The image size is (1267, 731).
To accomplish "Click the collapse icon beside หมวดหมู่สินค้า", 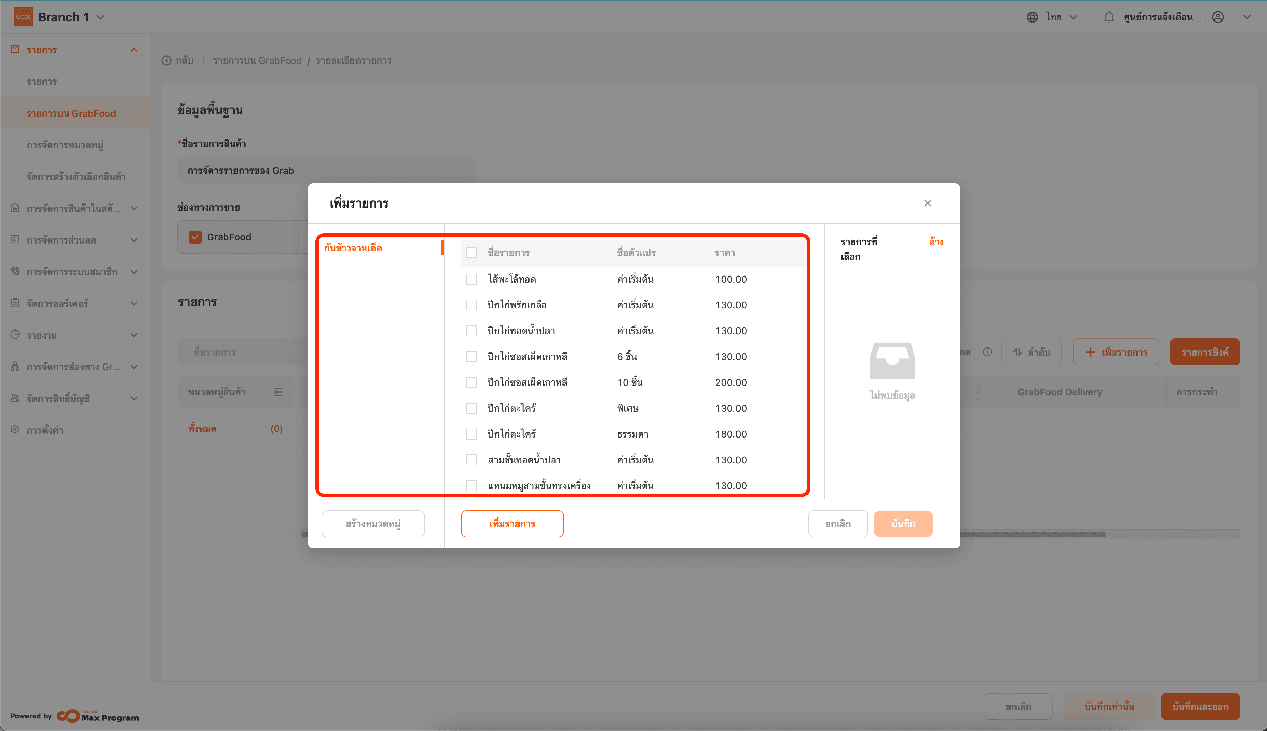I will [x=278, y=392].
